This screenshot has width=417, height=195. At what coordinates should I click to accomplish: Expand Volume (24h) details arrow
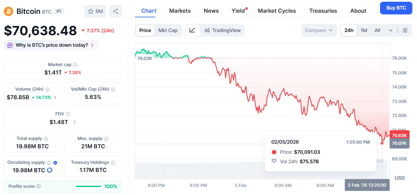(x=55, y=97)
